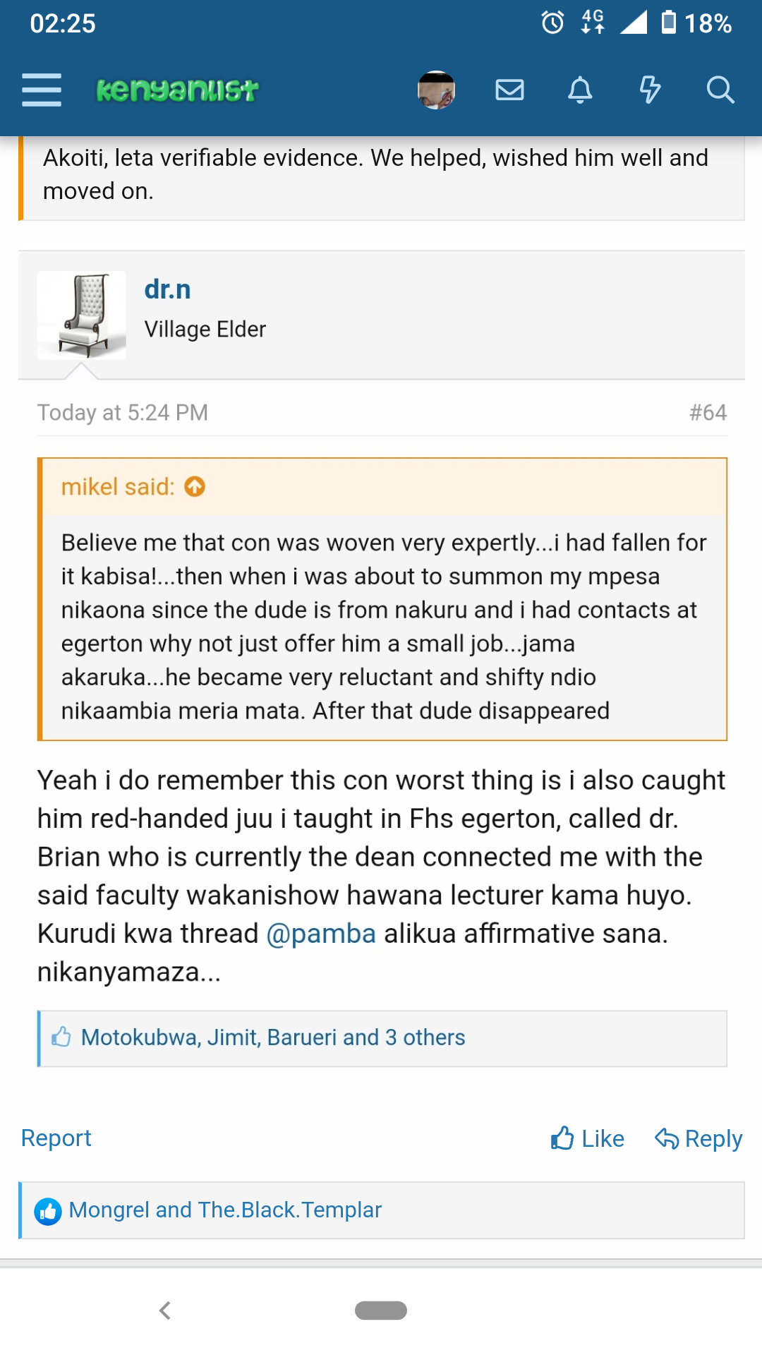The height and width of the screenshot is (1355, 762).
Task: Reply to dr.n's post
Action: point(698,1138)
